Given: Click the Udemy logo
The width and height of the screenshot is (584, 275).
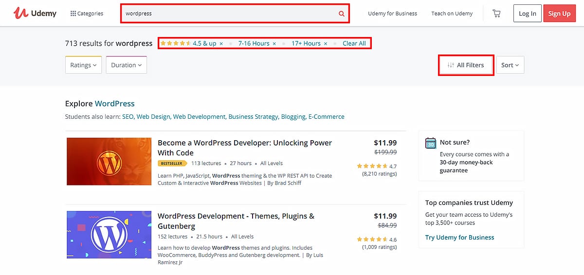Looking at the screenshot, I should (35, 13).
